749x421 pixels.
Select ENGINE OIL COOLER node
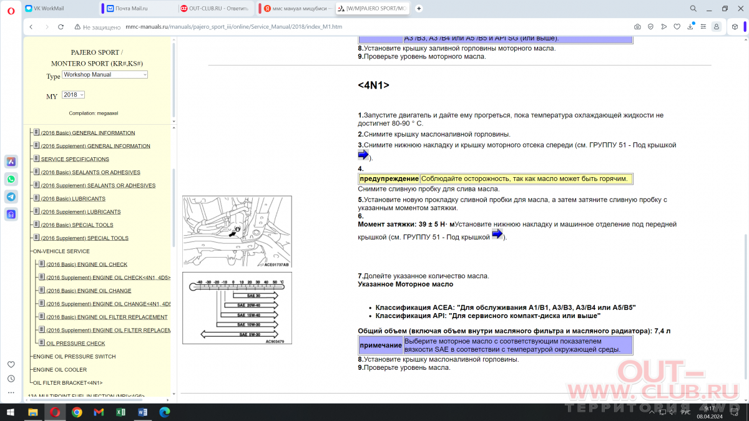click(60, 369)
